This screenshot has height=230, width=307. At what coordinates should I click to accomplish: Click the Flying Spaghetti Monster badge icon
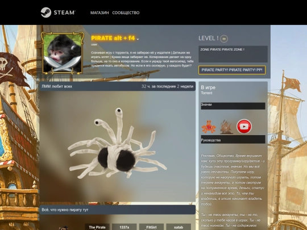pyautogui.click(x=209, y=127)
